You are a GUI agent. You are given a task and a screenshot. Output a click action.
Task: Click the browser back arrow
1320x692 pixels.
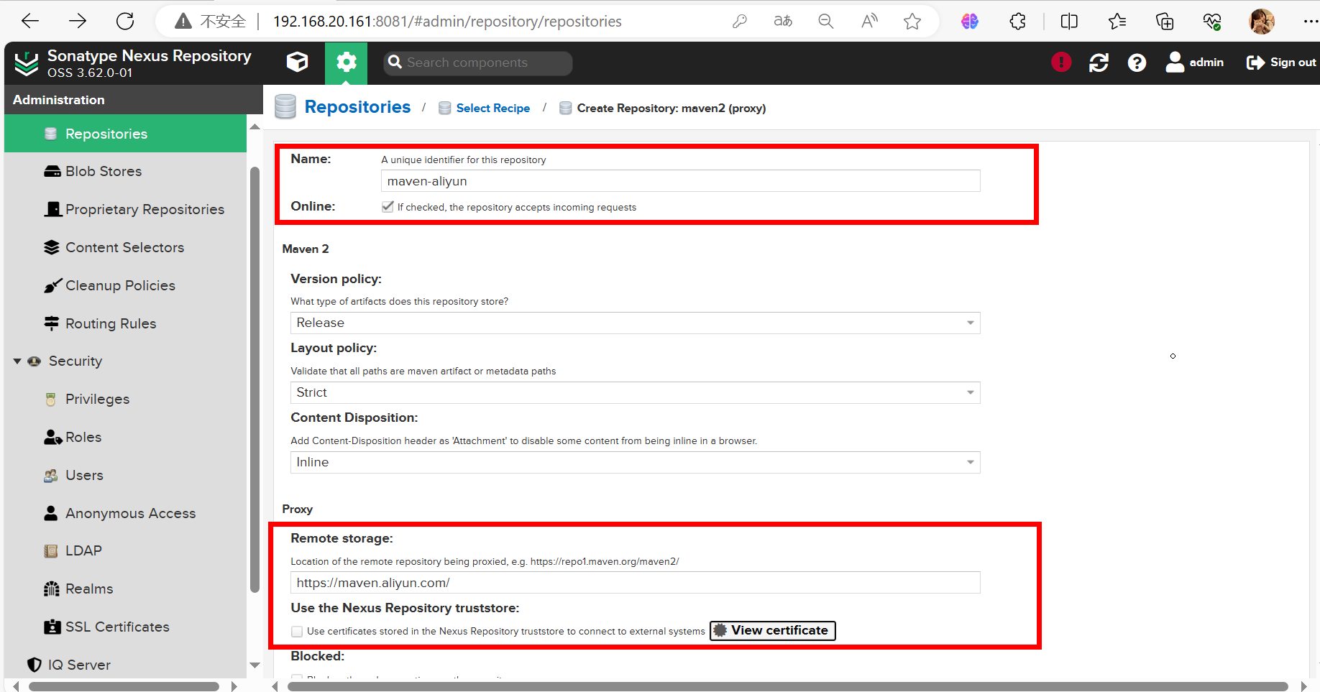[30, 22]
